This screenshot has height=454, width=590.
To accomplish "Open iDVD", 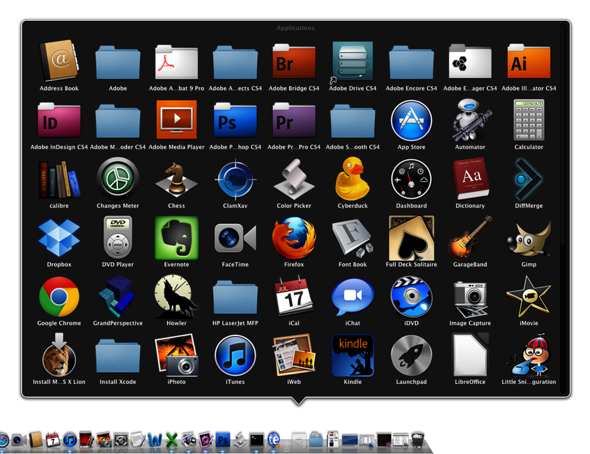I will click(x=411, y=296).
